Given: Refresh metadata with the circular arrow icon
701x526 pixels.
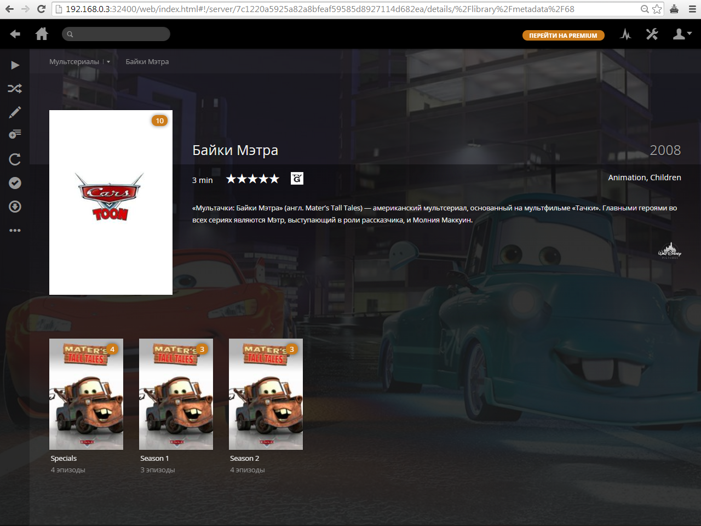Looking at the screenshot, I should [15, 159].
